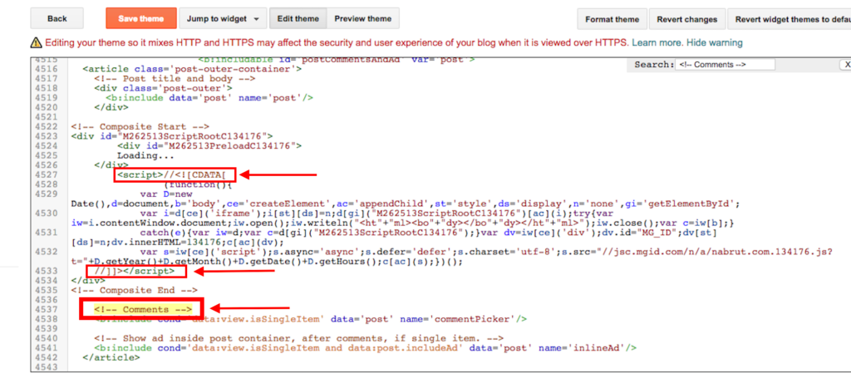Click the '//]]></script>' code text
This screenshot has width=851, height=373.
pyautogui.click(x=135, y=271)
